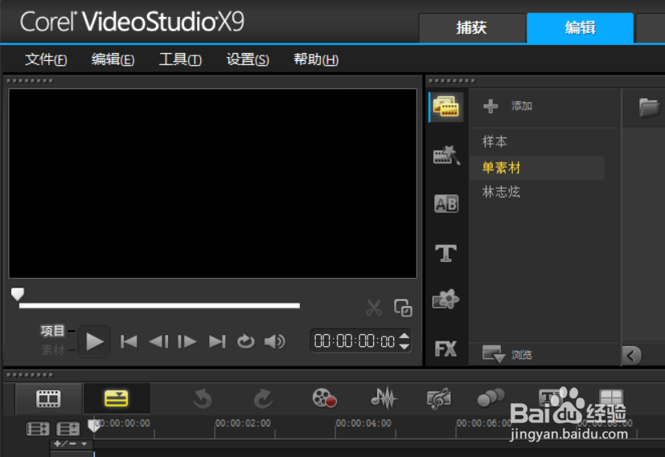Viewport: 665px width, 457px height.
Task: Decrease timecode with down arrow
Action: 404,346
